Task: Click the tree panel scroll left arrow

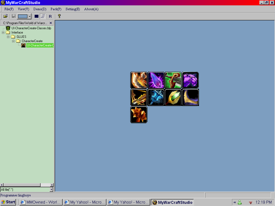Action: point(2,185)
